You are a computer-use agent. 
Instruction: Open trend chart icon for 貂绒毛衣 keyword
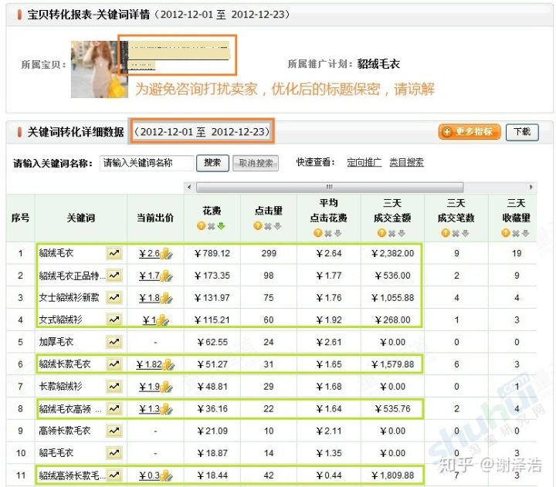point(114,253)
